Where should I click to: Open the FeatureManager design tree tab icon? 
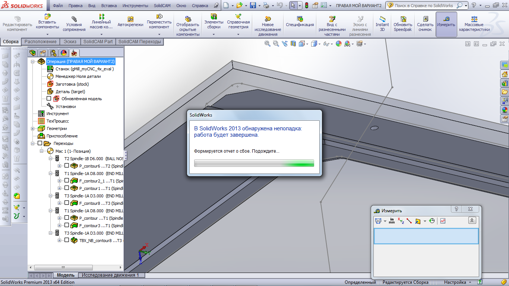pyautogui.click(x=33, y=53)
